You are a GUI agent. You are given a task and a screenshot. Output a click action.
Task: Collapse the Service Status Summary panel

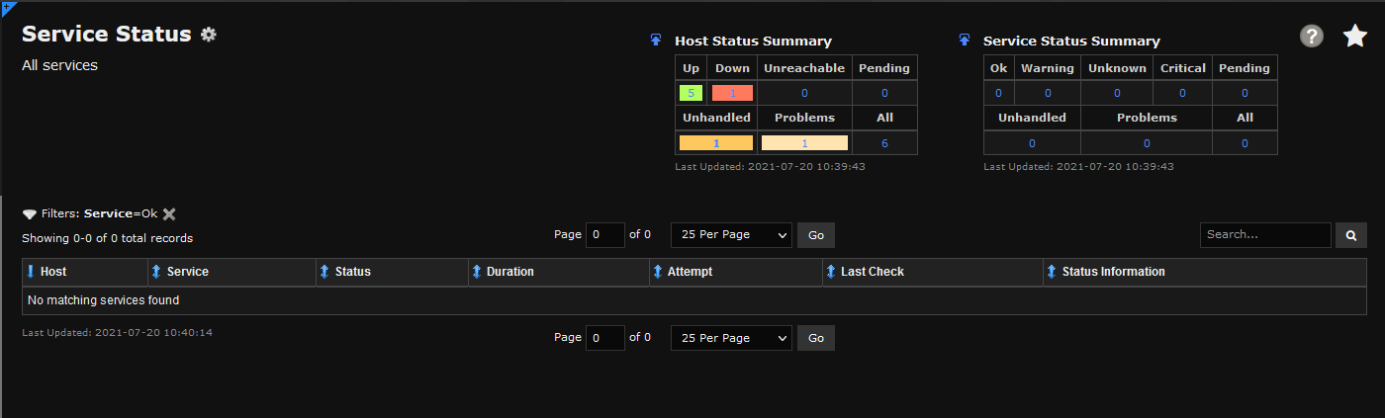[x=964, y=41]
